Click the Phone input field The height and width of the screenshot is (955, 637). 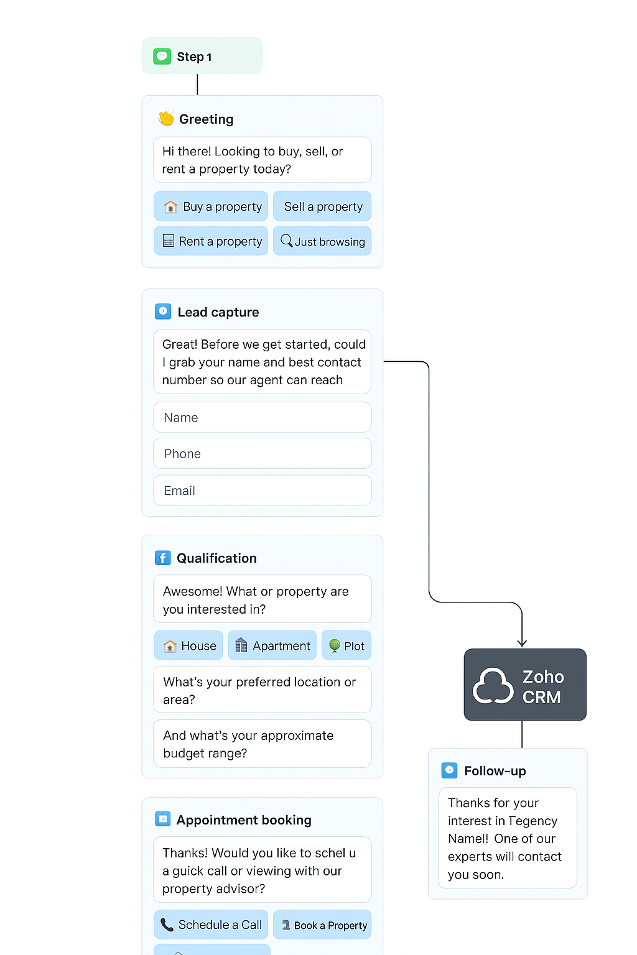(x=262, y=453)
